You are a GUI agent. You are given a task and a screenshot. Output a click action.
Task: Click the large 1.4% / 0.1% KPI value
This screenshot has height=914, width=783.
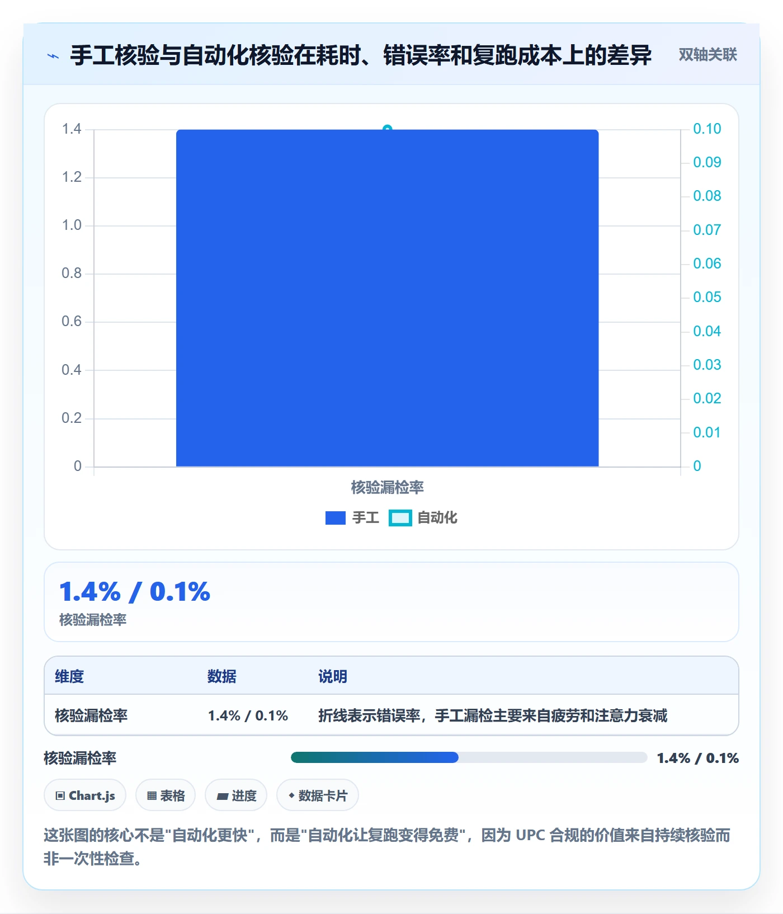click(x=135, y=592)
